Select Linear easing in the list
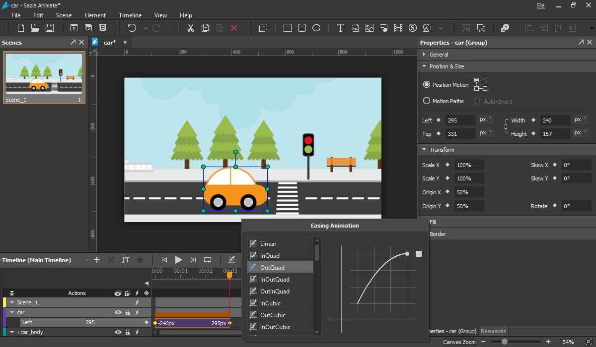Viewport: 596px width, 347px height. point(268,243)
